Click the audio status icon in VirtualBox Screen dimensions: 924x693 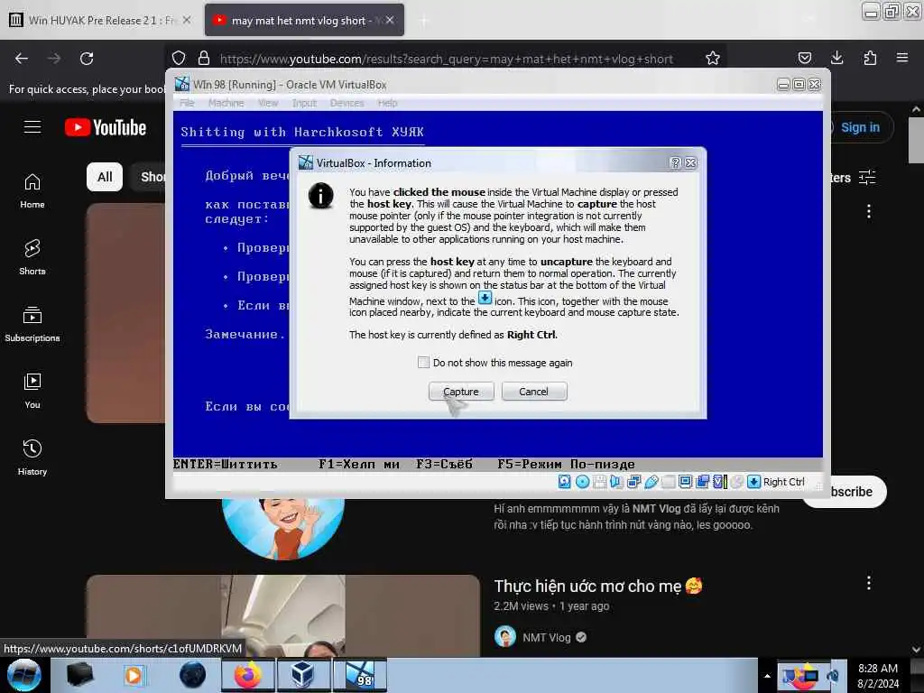click(x=616, y=482)
